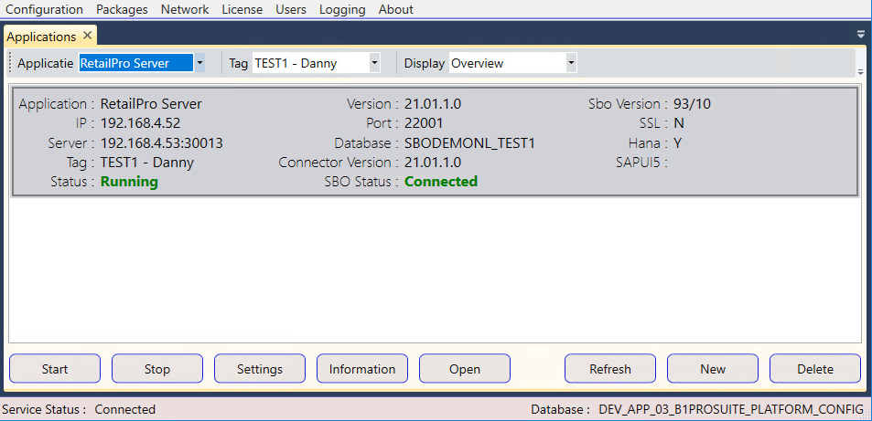Open the Tag dropdown list

click(x=374, y=63)
